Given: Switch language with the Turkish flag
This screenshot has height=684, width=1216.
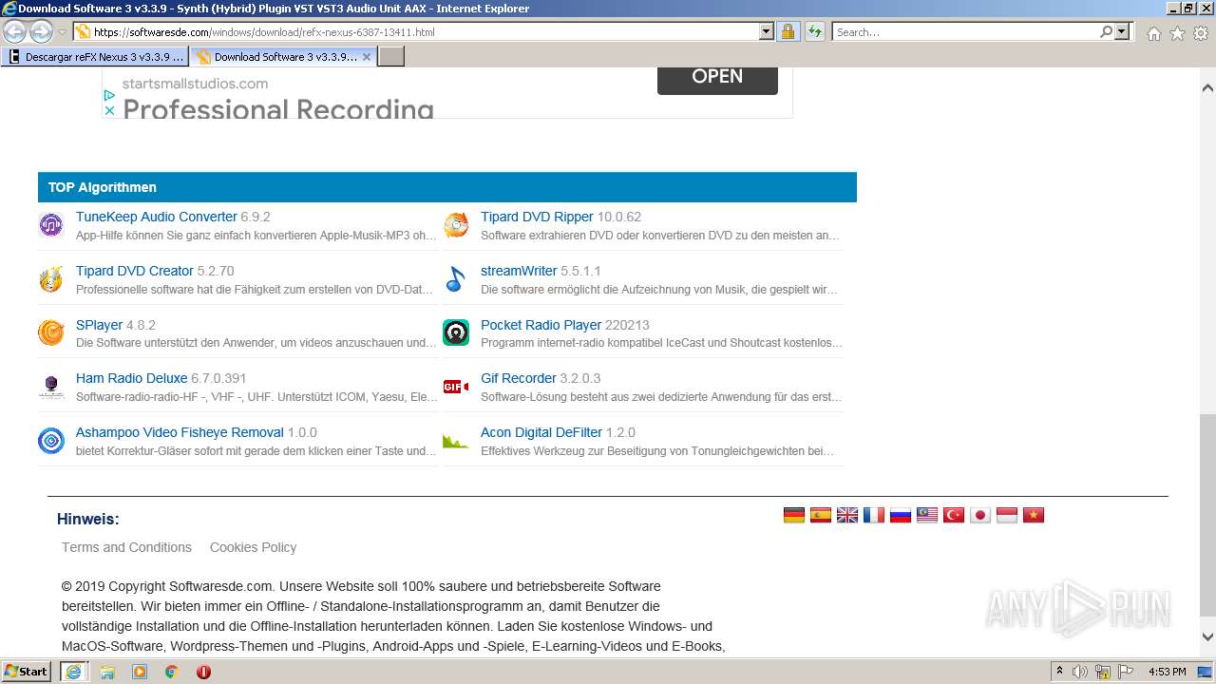Looking at the screenshot, I should click(x=954, y=515).
